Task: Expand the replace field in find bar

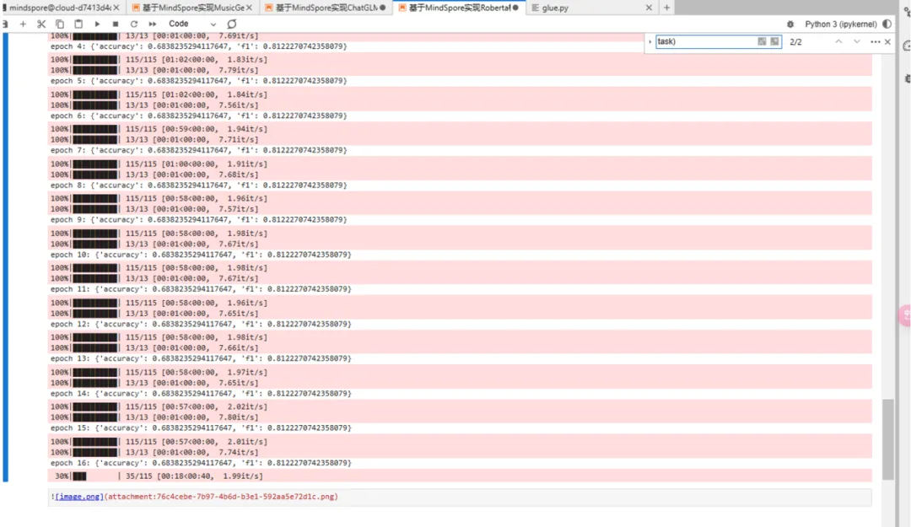Action: (x=650, y=41)
